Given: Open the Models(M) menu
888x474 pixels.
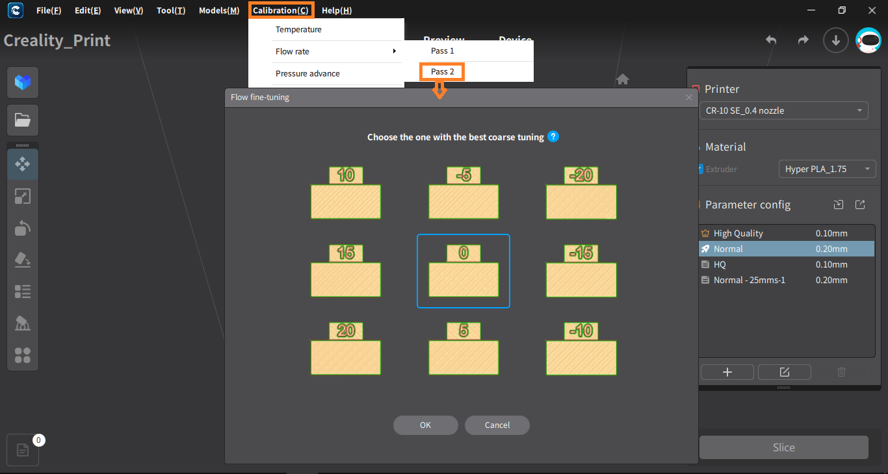Looking at the screenshot, I should pyautogui.click(x=219, y=10).
